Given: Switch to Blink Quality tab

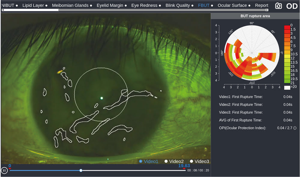Looking at the screenshot, I should tap(178, 5).
